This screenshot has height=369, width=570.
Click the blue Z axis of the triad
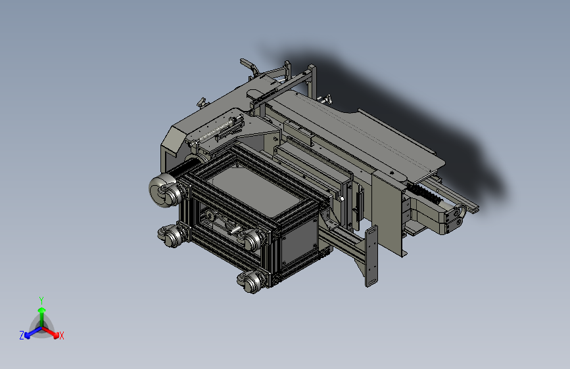[x=30, y=333]
